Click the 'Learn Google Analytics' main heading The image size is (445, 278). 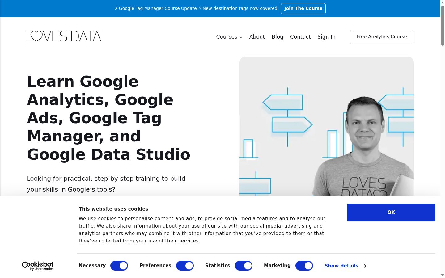(x=108, y=118)
